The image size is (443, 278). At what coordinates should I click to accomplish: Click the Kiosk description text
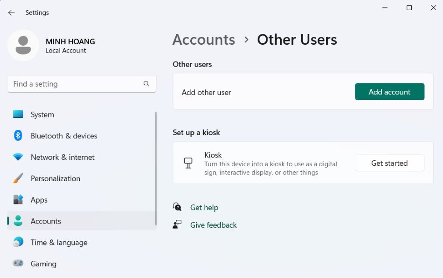pyautogui.click(x=270, y=168)
